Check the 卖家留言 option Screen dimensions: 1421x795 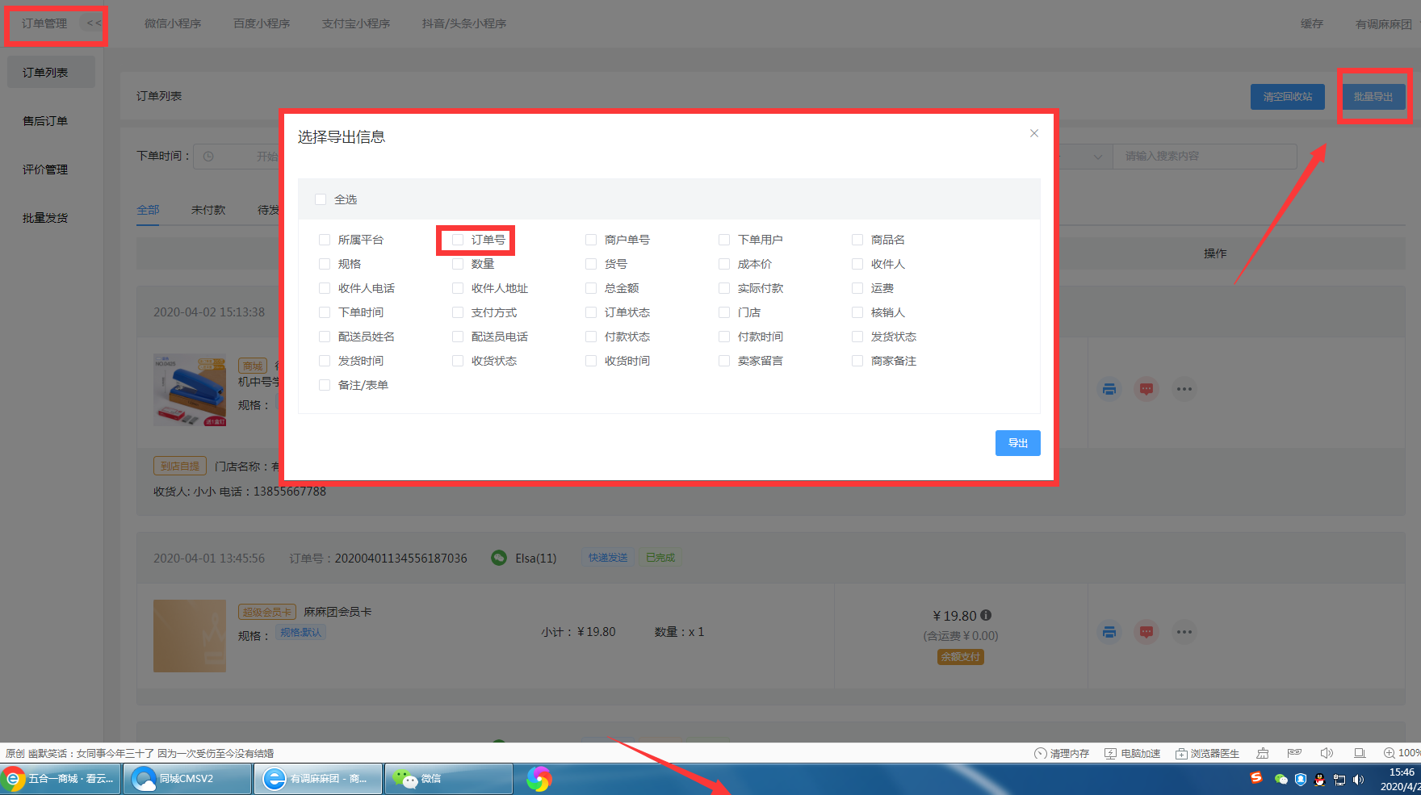(x=724, y=361)
